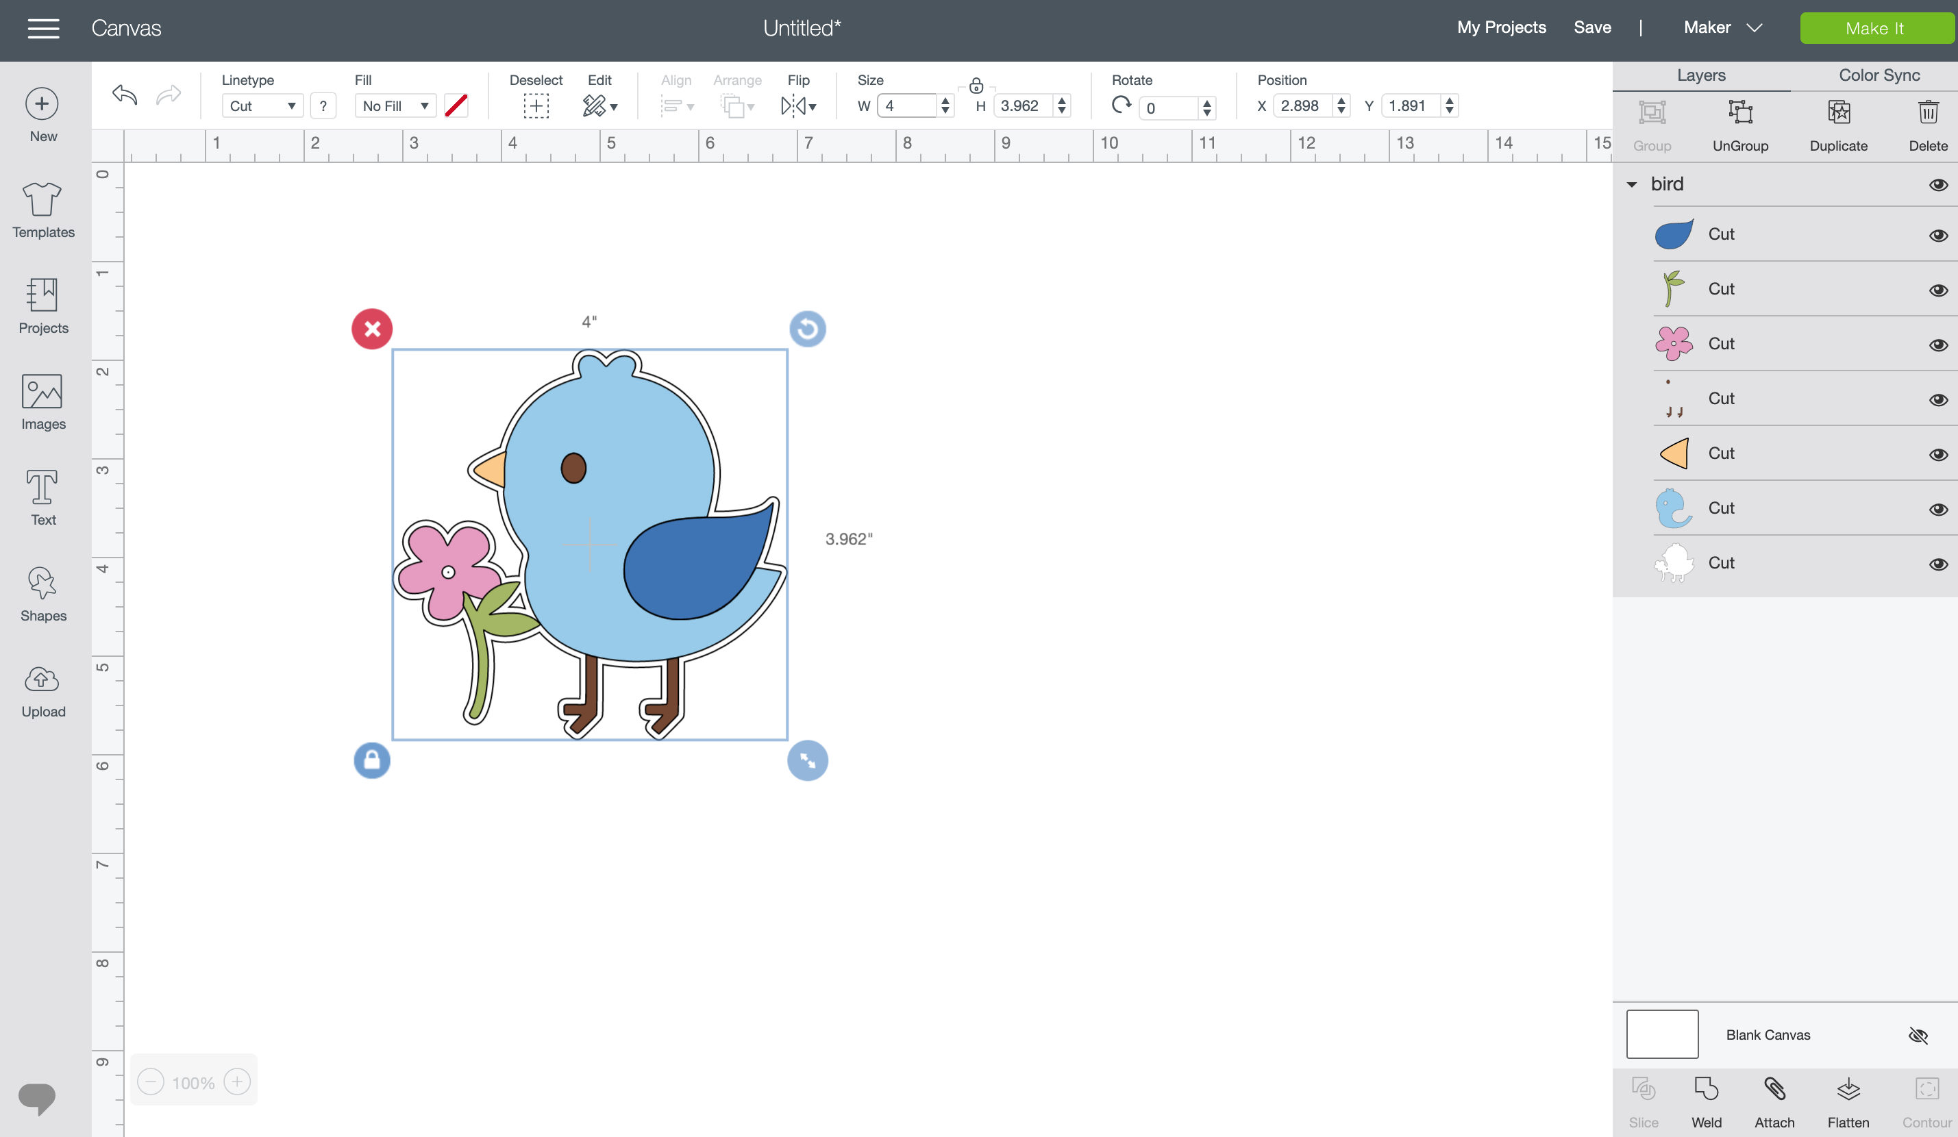
Task: Collapse the bird group layer
Action: [1632, 185]
